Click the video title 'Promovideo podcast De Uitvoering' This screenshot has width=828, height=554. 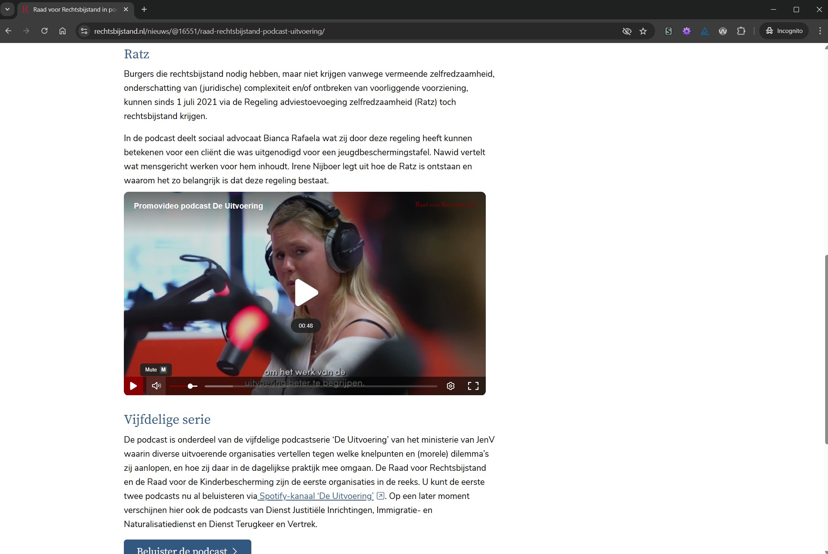click(x=198, y=206)
